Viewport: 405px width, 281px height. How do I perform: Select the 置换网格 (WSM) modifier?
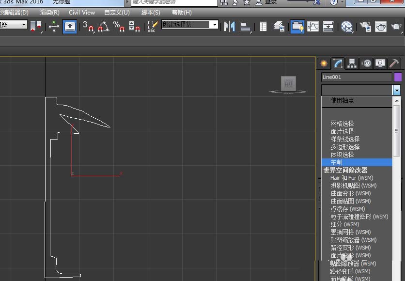tap(351, 232)
